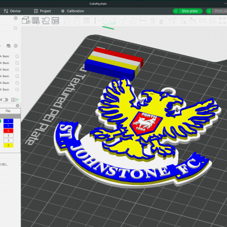Select the Cut tool in toolbar

(x=142, y=20)
